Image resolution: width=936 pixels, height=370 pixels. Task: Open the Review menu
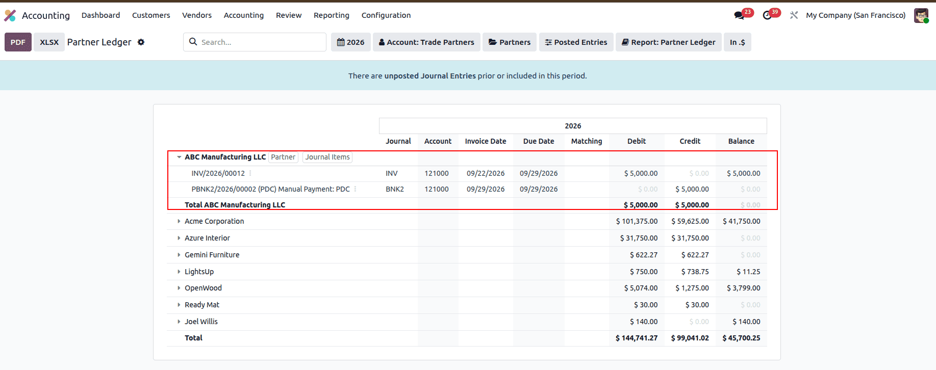[x=289, y=15]
